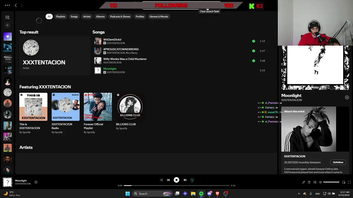
Task: Select the Moonlight song in results
Action: 179,70
